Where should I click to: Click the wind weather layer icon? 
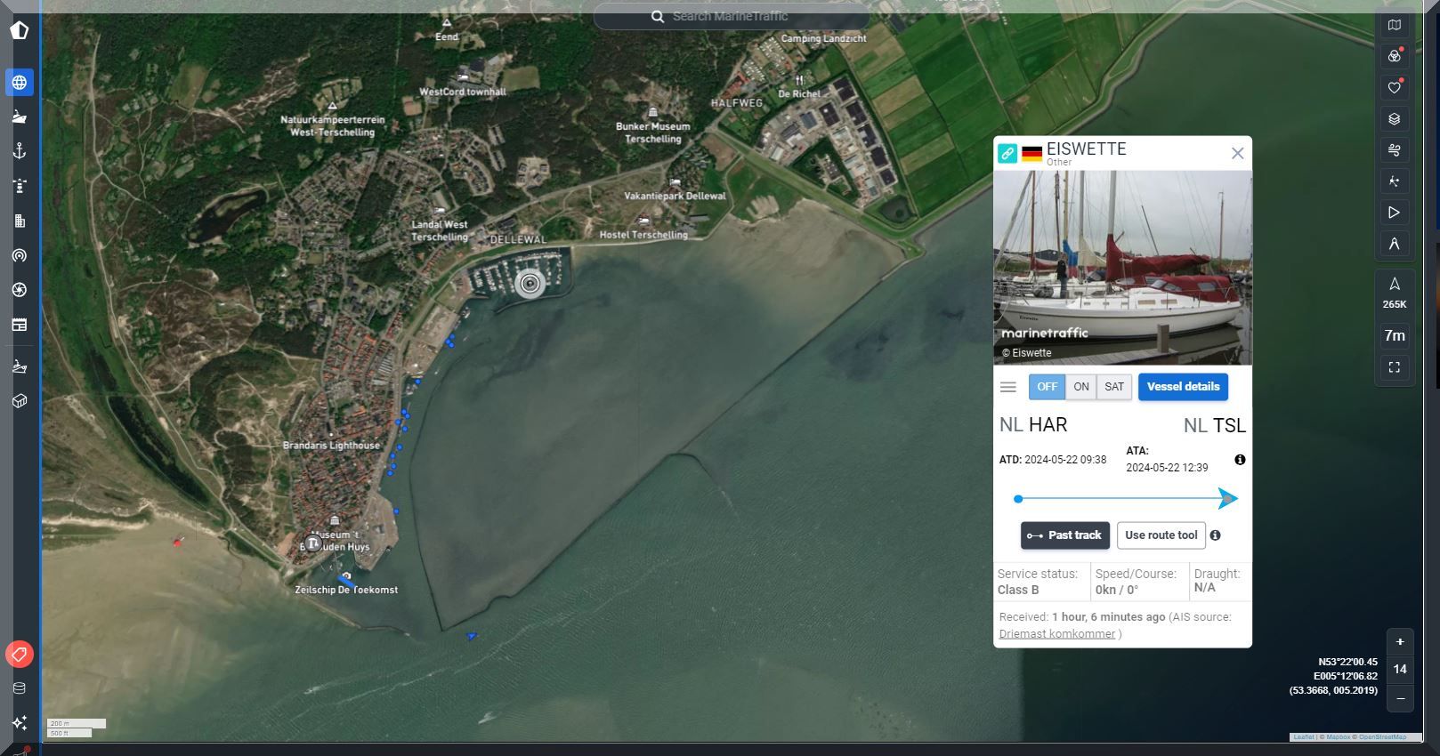(x=1394, y=150)
